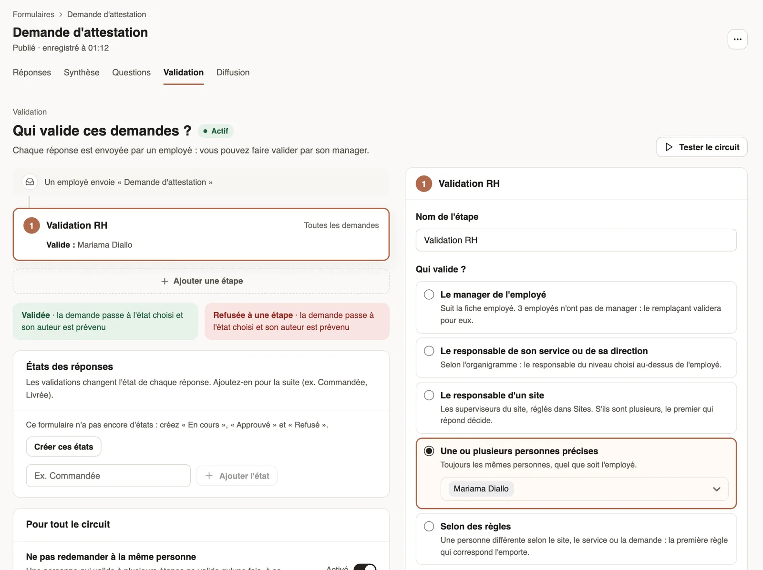
Task: Click the Mariama Diallo chip in dropdown
Action: click(481, 489)
